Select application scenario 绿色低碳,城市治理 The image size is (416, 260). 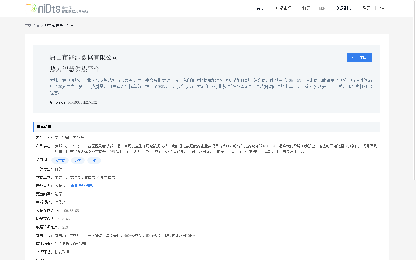coord(70,244)
